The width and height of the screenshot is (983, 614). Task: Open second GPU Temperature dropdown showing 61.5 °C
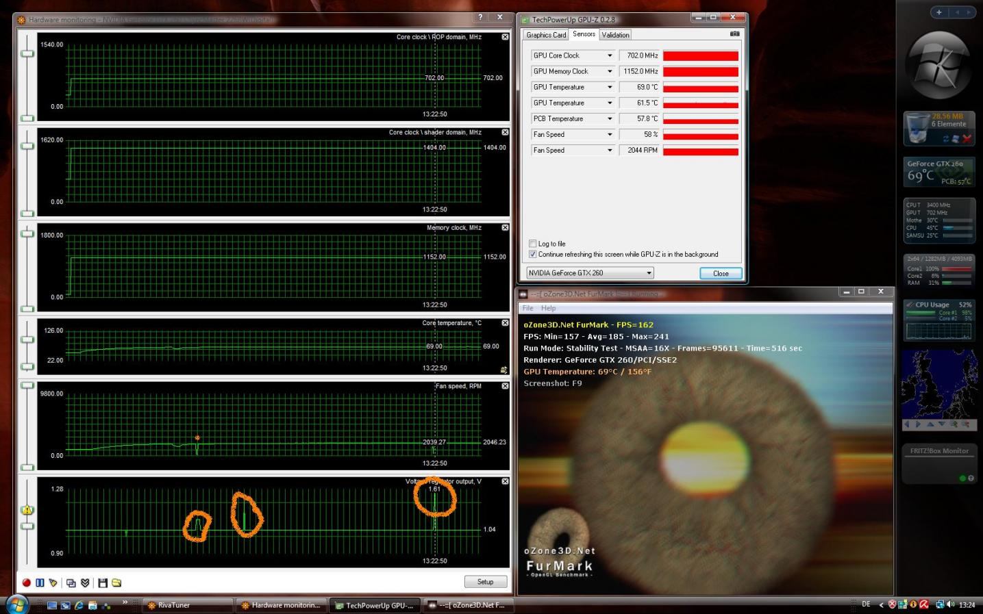pos(610,103)
